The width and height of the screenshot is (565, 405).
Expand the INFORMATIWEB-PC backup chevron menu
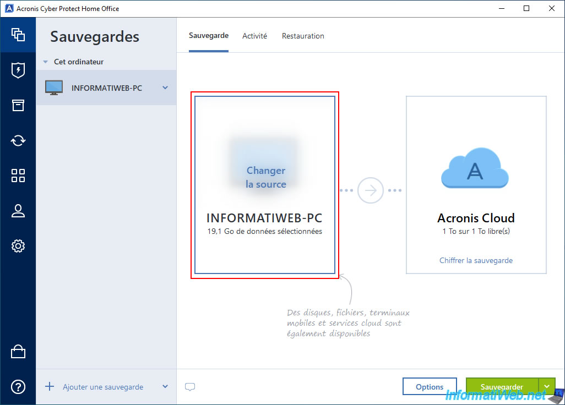(x=165, y=87)
